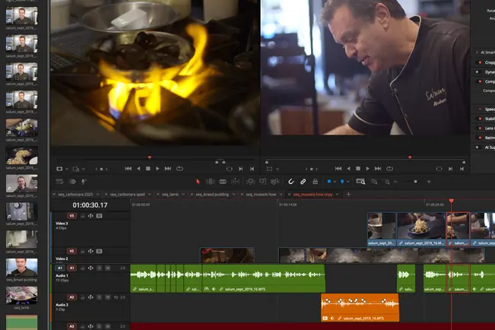Add new timeline tab with plus button
The image size is (495, 330).
[x=348, y=194]
